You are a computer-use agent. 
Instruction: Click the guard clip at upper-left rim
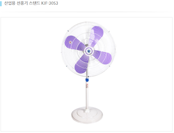click(x=68, y=31)
